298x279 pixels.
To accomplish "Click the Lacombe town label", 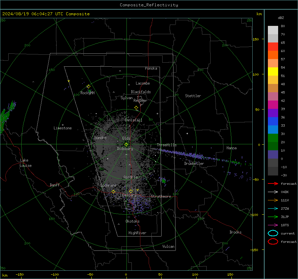I will click(143, 83).
